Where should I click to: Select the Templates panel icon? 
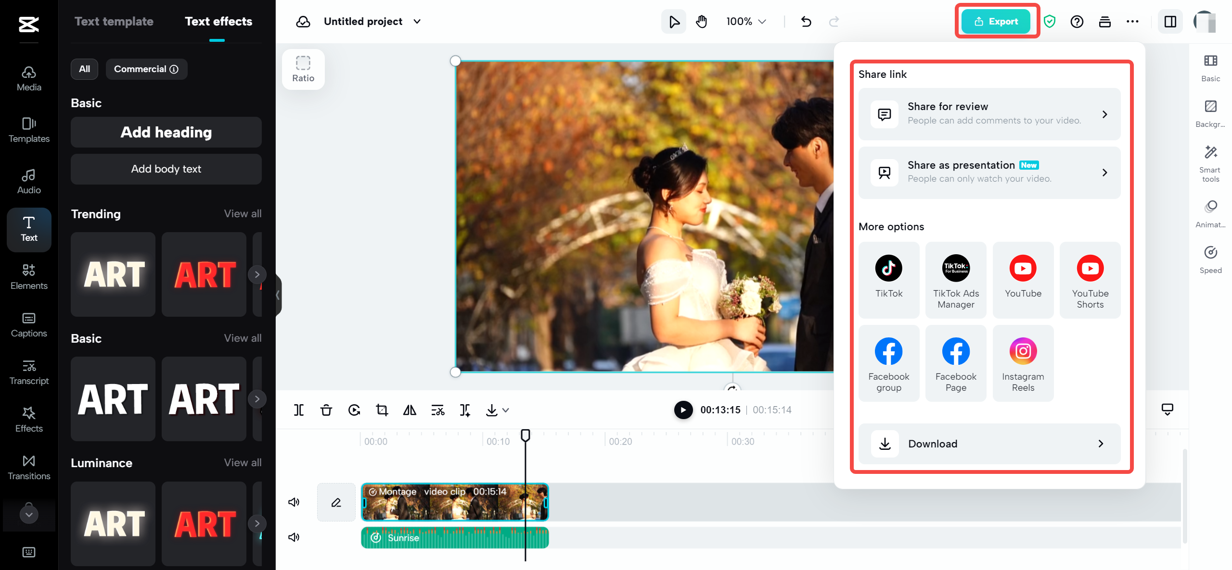point(27,129)
